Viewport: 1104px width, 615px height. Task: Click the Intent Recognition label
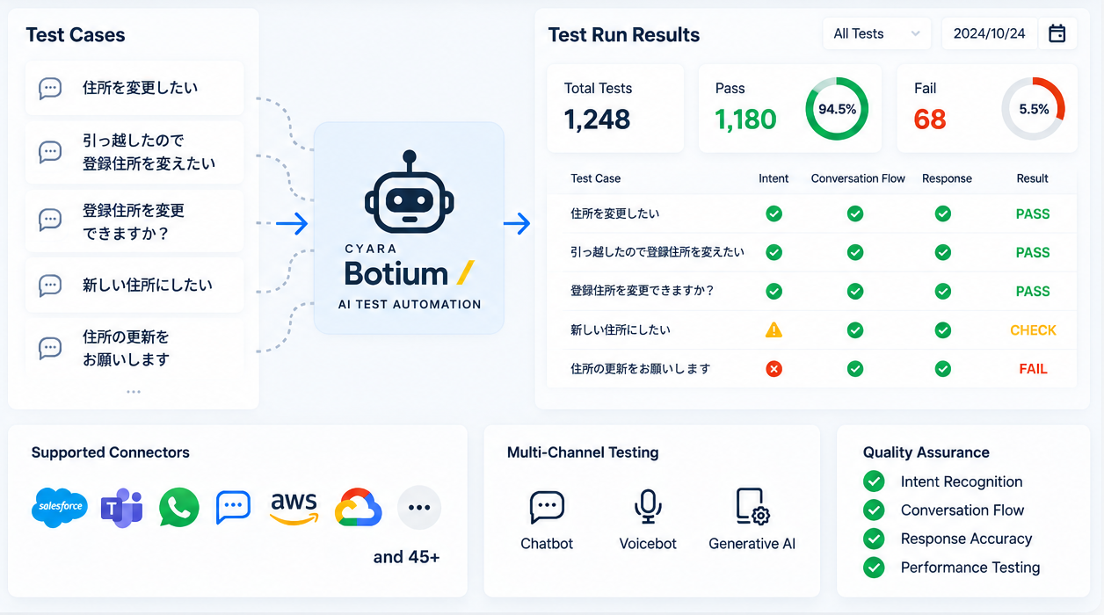coord(962,481)
